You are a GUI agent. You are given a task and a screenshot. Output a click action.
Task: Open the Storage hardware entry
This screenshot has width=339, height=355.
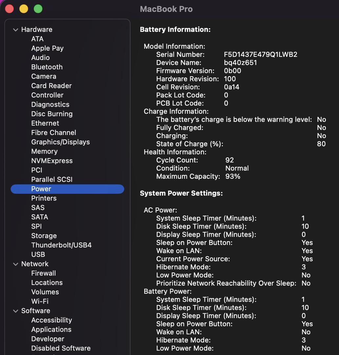(x=44, y=236)
